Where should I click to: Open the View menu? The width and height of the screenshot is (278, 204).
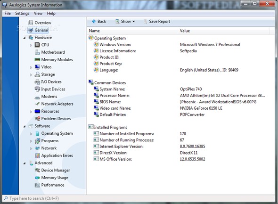pyautogui.click(x=38, y=14)
